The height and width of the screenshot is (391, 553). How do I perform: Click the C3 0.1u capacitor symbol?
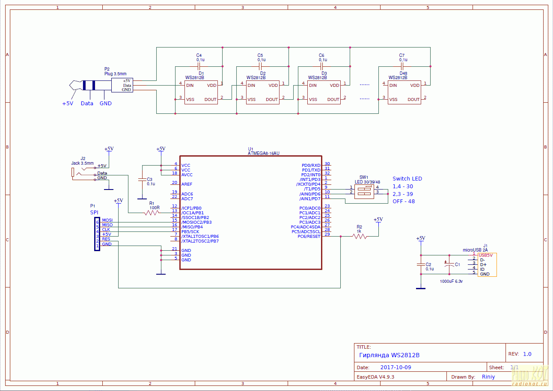142,180
